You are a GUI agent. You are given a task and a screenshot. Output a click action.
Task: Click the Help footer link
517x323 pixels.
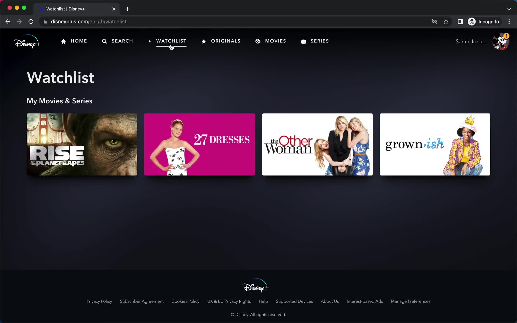click(x=263, y=301)
